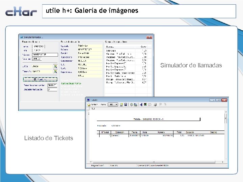The height and width of the screenshot is (182, 243).
Task: Click the Tickets window vertical scrollbar
Action: [x=226, y=135]
